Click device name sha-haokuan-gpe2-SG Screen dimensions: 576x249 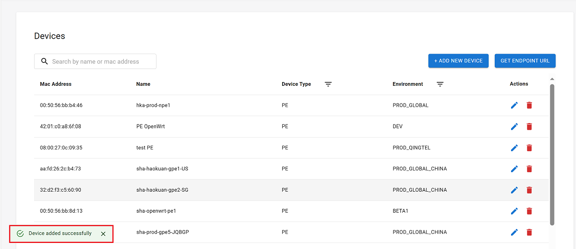click(162, 190)
